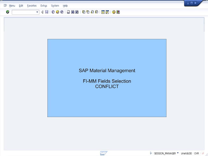Collapse the command field with the triangle arrow
Image resolution: width=208 pixels, height=156 pixels.
pyautogui.click(x=42, y=12)
